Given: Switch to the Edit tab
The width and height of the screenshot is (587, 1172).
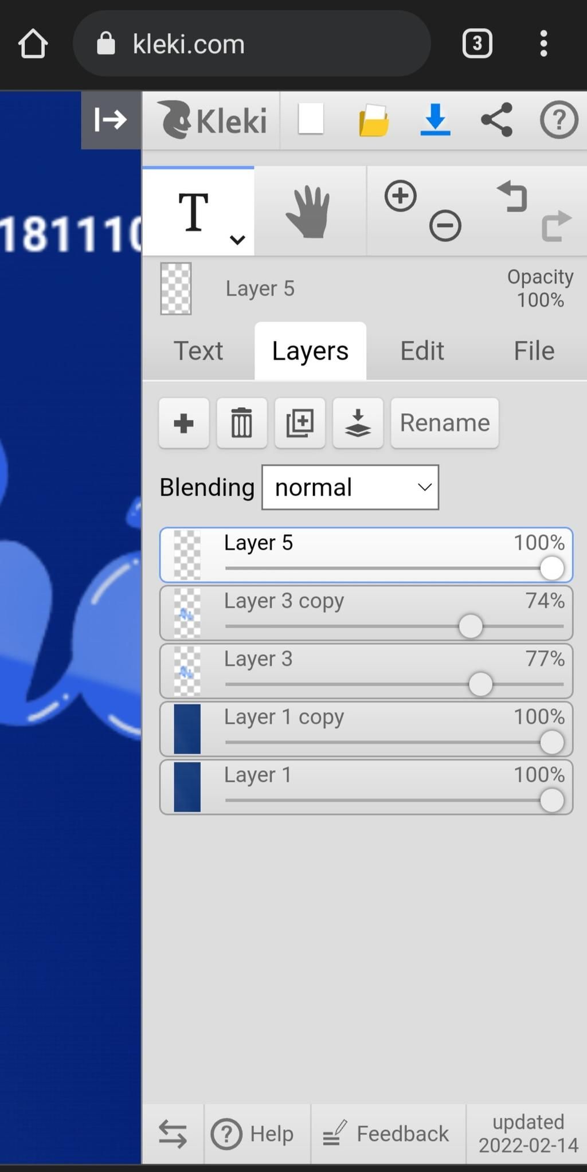Looking at the screenshot, I should pyautogui.click(x=422, y=351).
